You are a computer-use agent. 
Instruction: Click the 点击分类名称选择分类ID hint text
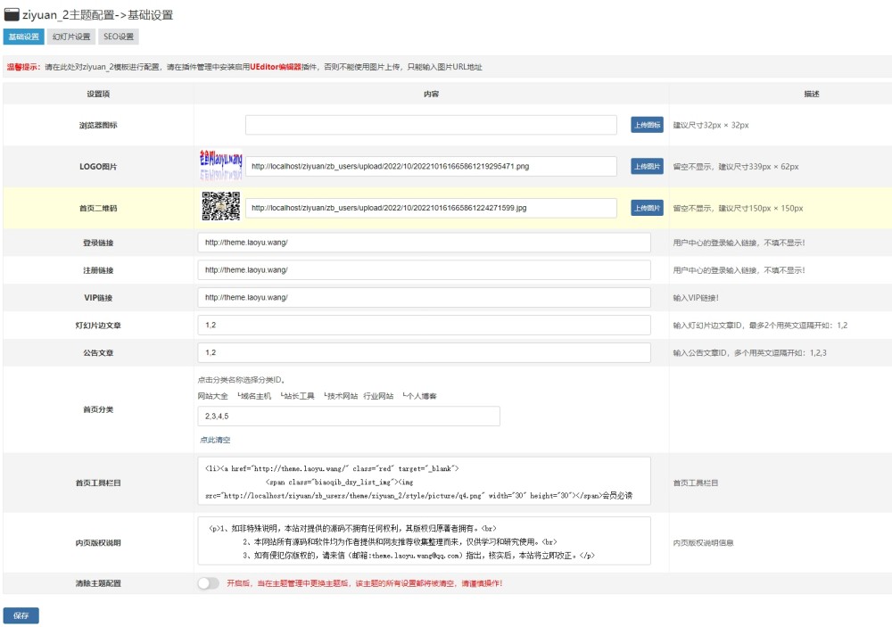tap(241, 380)
